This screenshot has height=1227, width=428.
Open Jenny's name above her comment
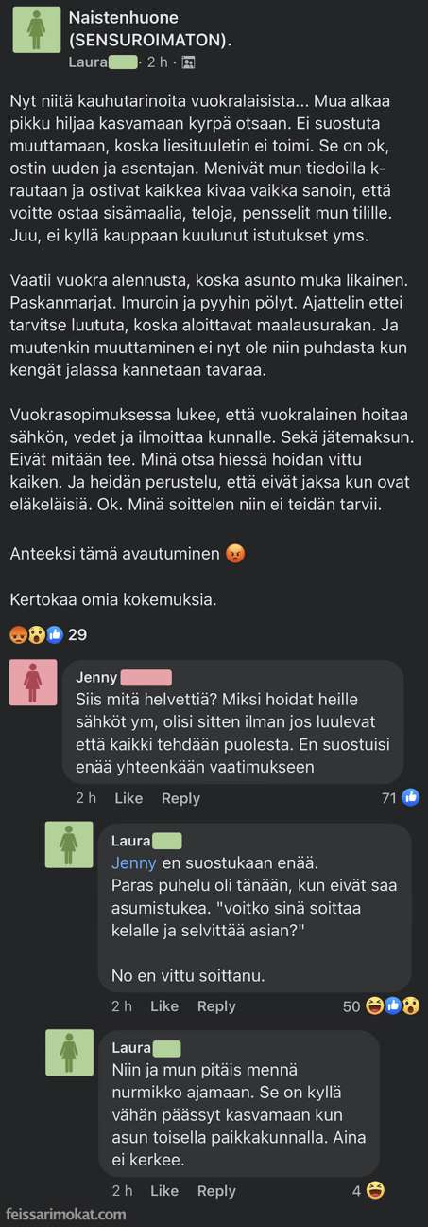pyautogui.click(x=96, y=677)
